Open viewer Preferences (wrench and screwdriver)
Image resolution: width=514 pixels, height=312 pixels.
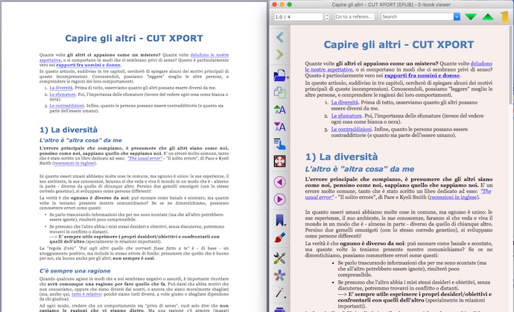(x=279, y=258)
